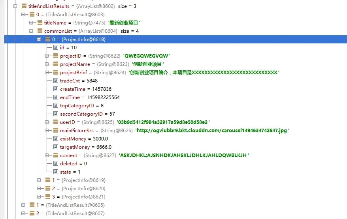This screenshot has width=347, height=219.
Task: Click the object icon beside titleName
Action: coord(40,22)
